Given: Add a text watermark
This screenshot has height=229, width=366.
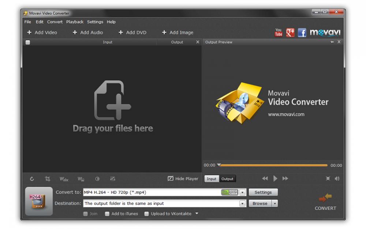Looking at the screenshot, I should (x=64, y=179).
